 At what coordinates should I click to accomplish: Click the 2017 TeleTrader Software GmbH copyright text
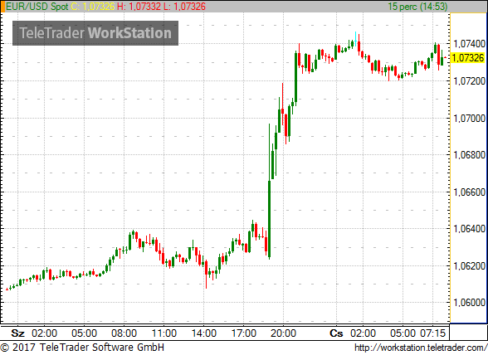(82, 348)
